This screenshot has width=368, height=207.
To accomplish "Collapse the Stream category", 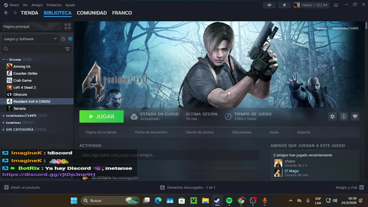I will coord(3,60).
